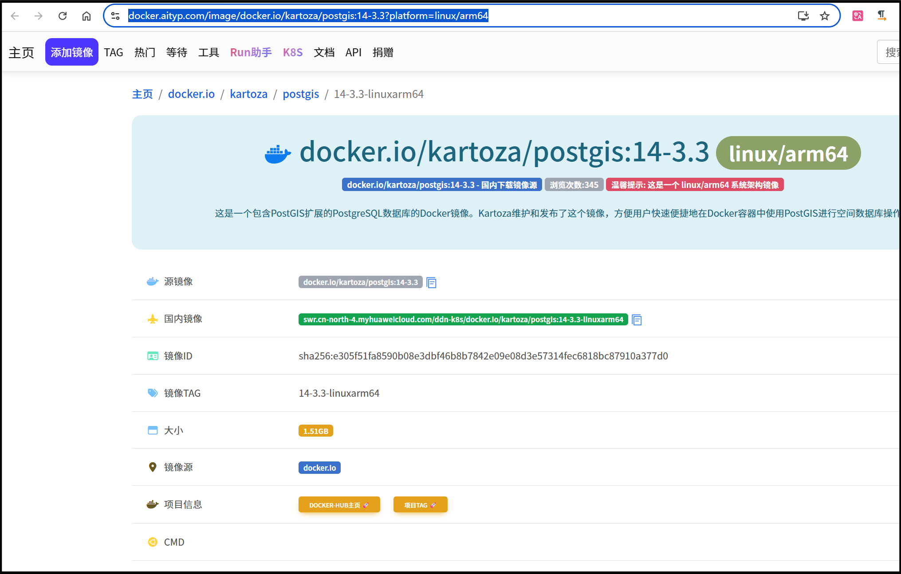Open the browser home page icon
Image resolution: width=901 pixels, height=574 pixels.
(87, 16)
